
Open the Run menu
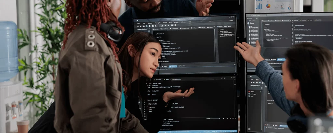pyautogui.click(x=170, y=22)
